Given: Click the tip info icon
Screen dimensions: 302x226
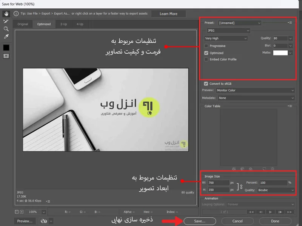Looking at the screenshot, I should click(x=16, y=14).
